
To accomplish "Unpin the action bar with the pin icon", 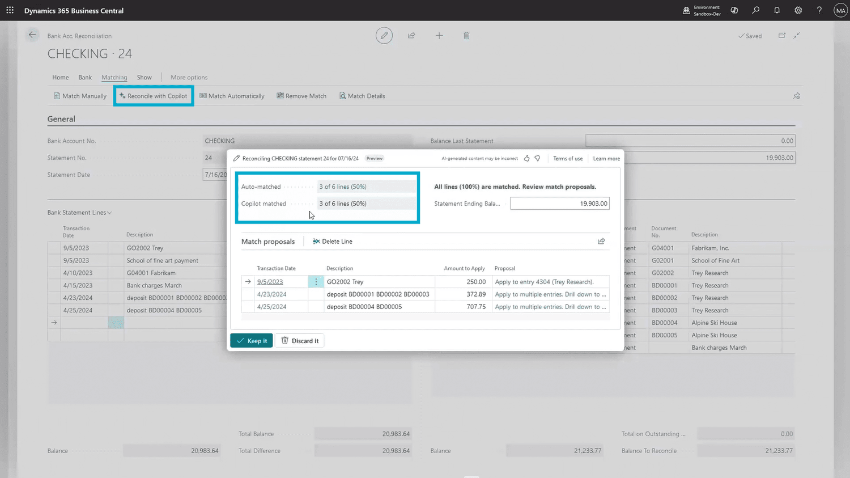I will click(796, 96).
